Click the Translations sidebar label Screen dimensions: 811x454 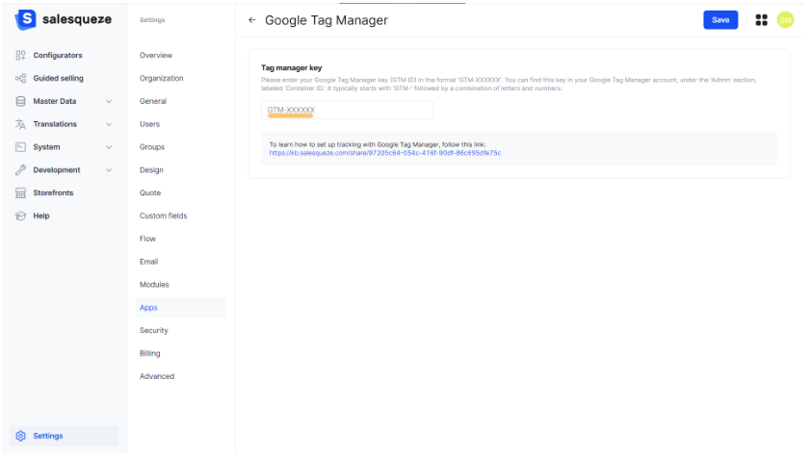pyautogui.click(x=55, y=124)
